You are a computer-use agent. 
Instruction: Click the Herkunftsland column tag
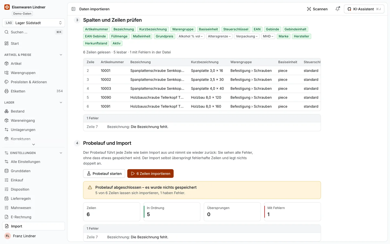click(96, 43)
